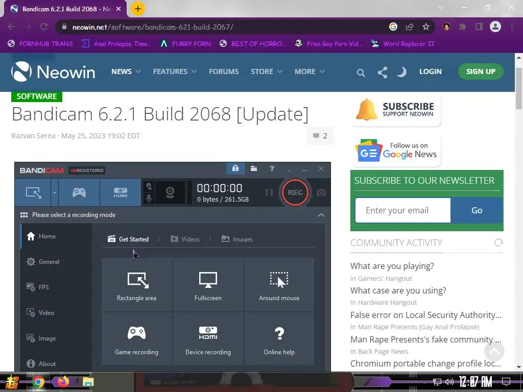Open a new browser tab with the plus button

(x=138, y=9)
